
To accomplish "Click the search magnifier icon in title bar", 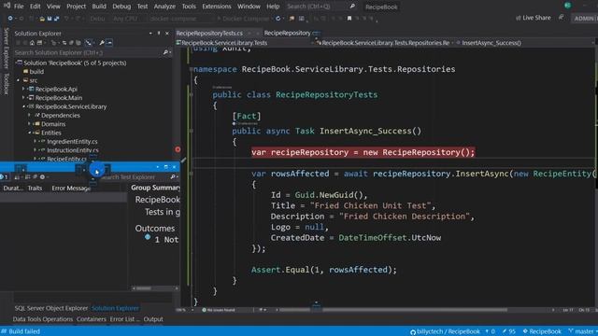I will pos(352,7).
